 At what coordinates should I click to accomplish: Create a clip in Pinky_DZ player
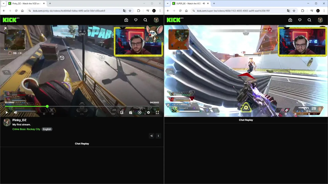pyautogui.click(x=131, y=112)
